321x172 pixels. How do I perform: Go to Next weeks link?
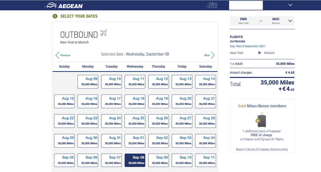pyautogui.click(x=207, y=55)
